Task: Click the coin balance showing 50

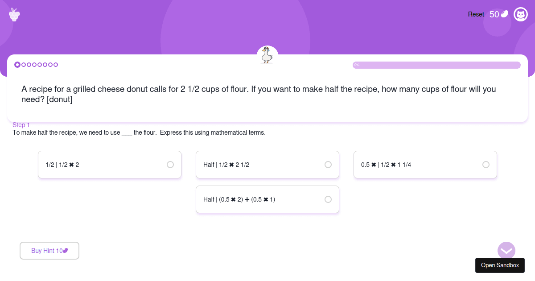Action: pos(494,14)
